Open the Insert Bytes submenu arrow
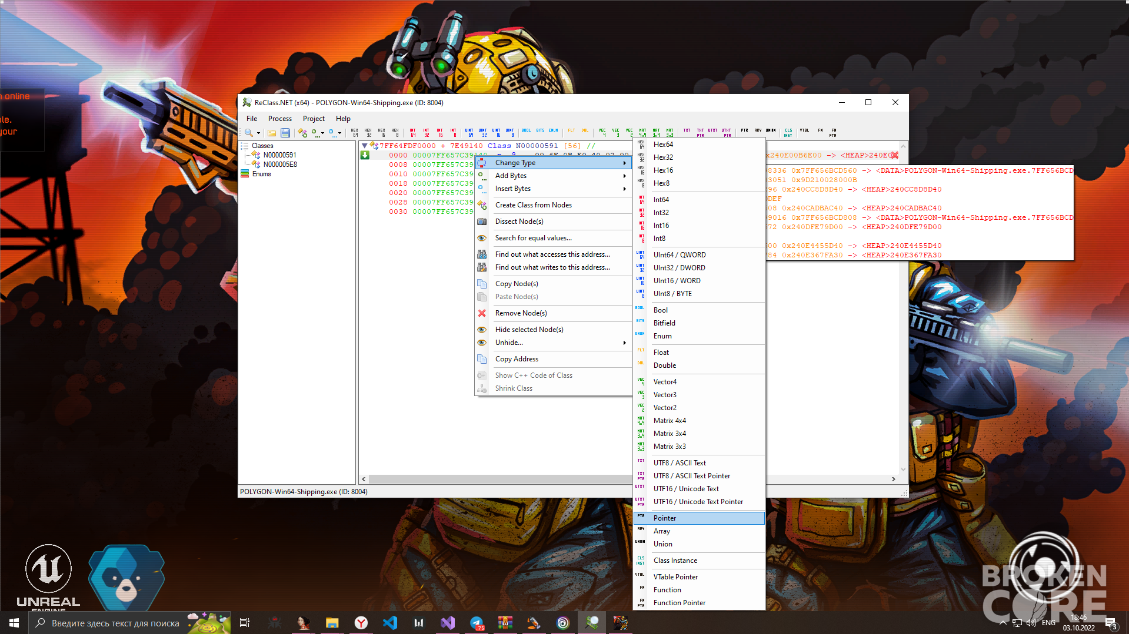The height and width of the screenshot is (634, 1129). point(624,189)
